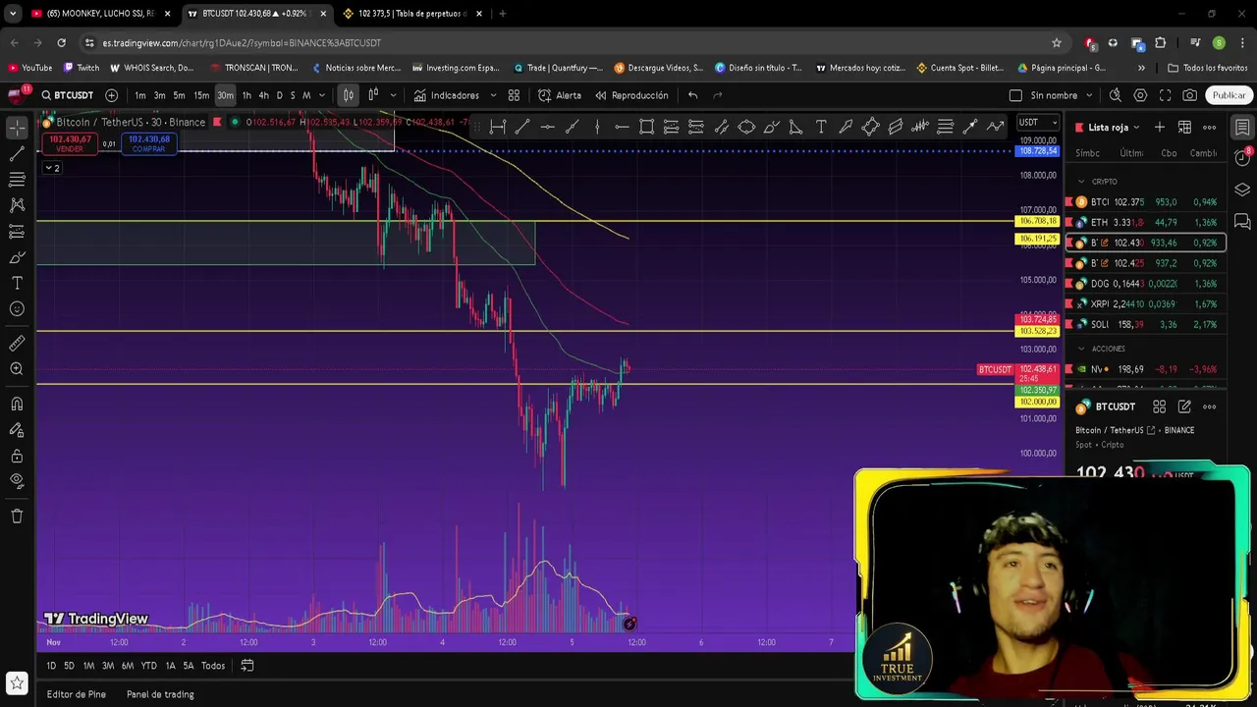1257x707 pixels.
Task: Select the M monthly timeframe
Action: click(x=305, y=95)
